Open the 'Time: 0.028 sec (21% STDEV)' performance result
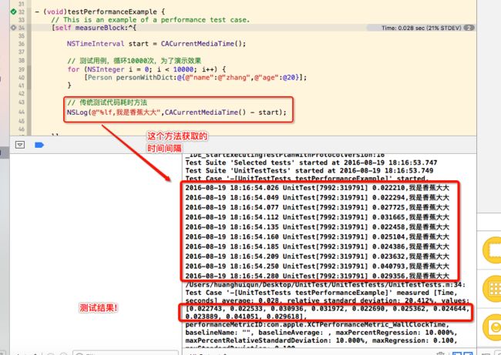Screen dimensions: 501x355 pos(421,28)
